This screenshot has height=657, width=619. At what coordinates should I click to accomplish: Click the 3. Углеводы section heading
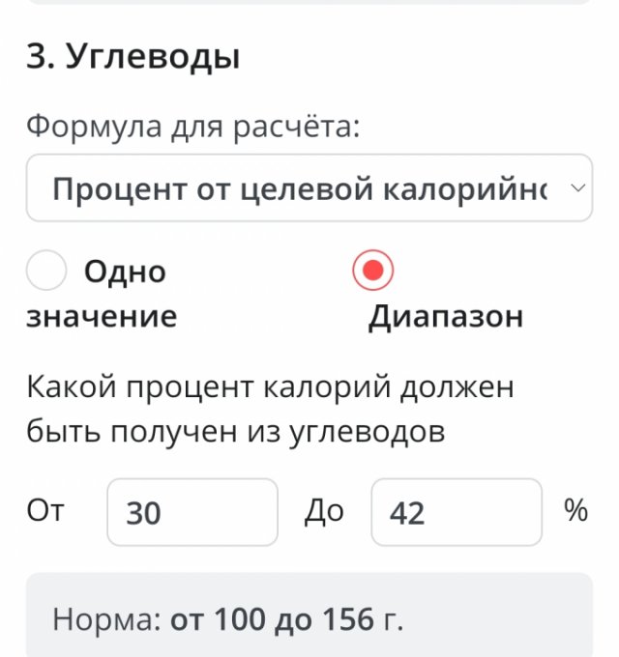click(133, 57)
